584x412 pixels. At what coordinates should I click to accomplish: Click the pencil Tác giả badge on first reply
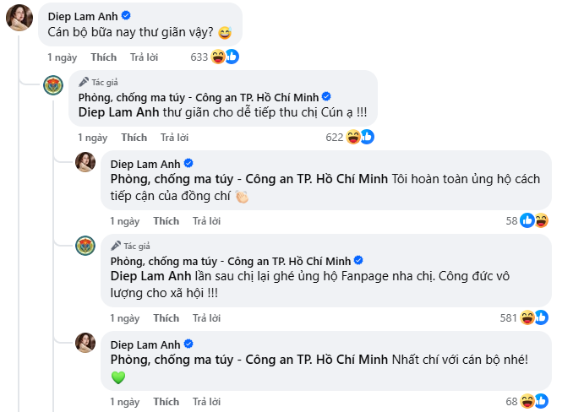104,82
